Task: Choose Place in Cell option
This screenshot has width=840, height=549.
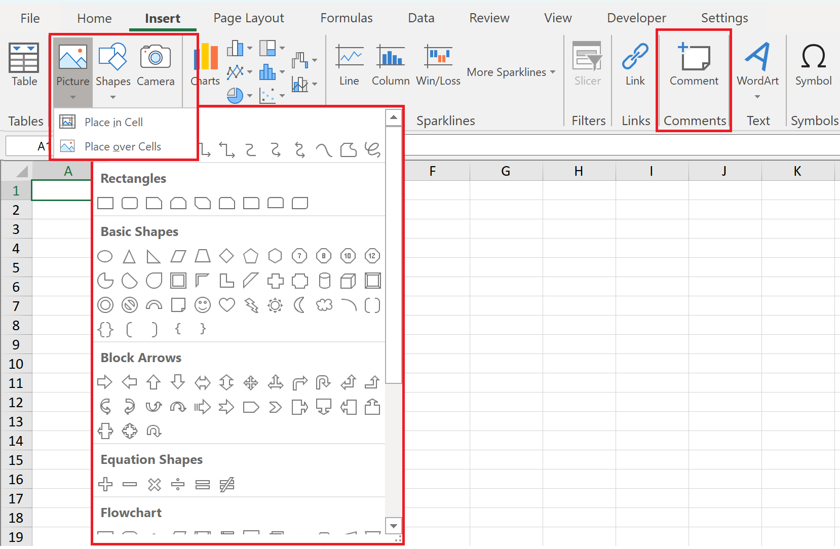Action: coord(125,122)
